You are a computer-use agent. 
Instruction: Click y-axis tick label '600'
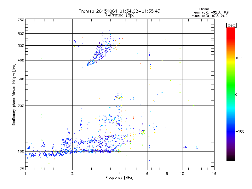(x=21, y=34)
